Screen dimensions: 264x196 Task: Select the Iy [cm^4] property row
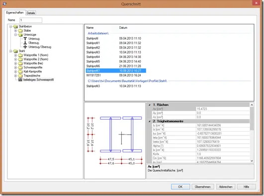[x=201, y=126]
